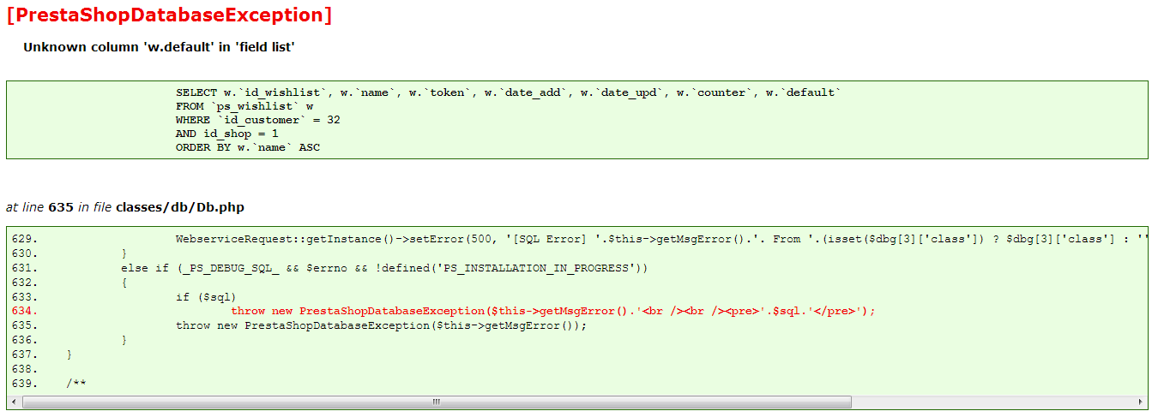The image size is (1152, 417).
Task: Click the closing brace on line 636
Action: [x=124, y=340]
